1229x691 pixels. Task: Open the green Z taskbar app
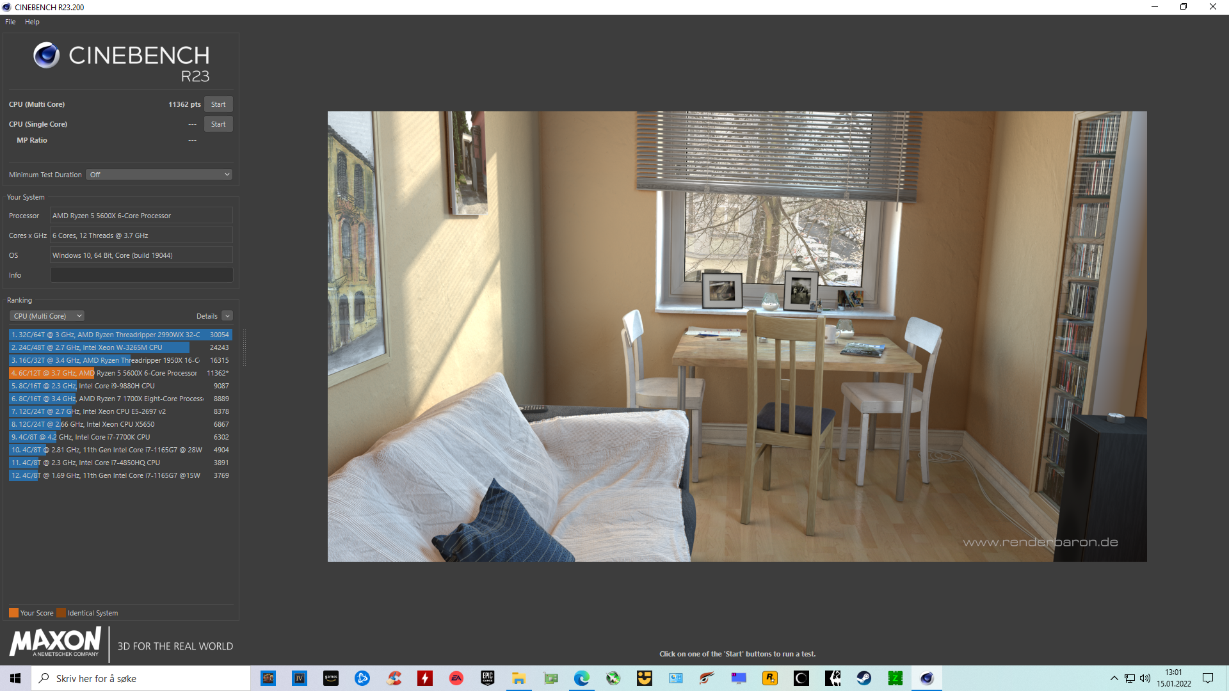point(896,678)
